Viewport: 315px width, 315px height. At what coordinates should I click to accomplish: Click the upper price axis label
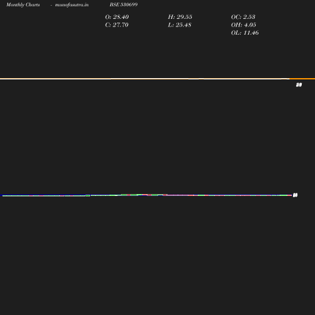pyautogui.click(x=299, y=85)
